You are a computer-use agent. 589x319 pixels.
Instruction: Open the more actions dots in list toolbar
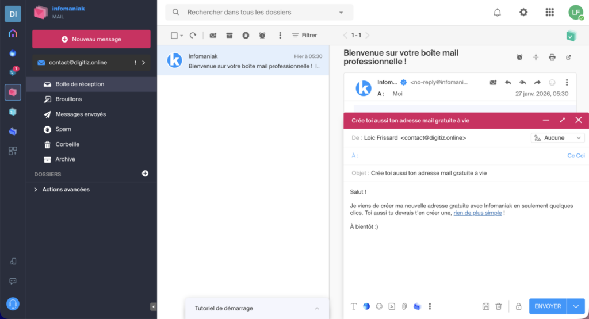pos(280,35)
